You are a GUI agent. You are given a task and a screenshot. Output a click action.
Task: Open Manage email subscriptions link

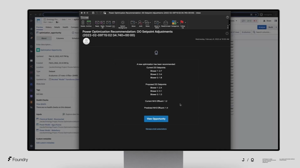click(156, 129)
